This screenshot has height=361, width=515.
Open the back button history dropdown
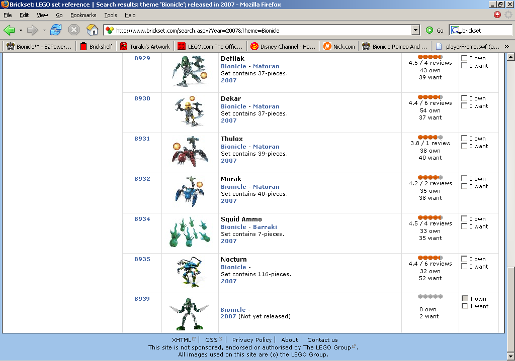click(20, 30)
